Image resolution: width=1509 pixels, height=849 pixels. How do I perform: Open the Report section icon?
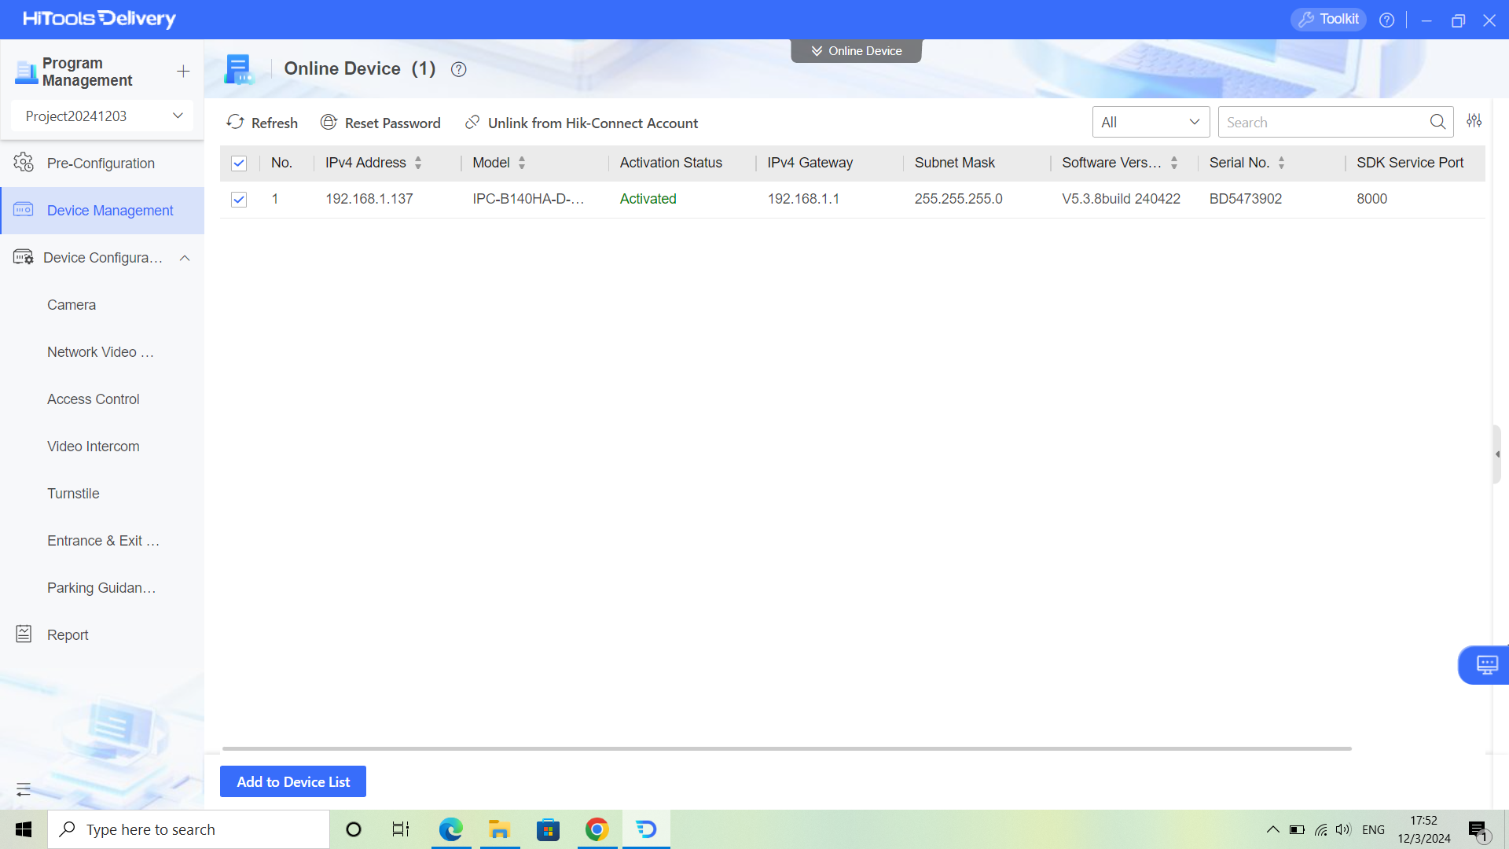pos(23,634)
